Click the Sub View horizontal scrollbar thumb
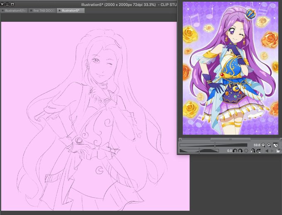This screenshot has height=215, width=282. tap(231, 139)
